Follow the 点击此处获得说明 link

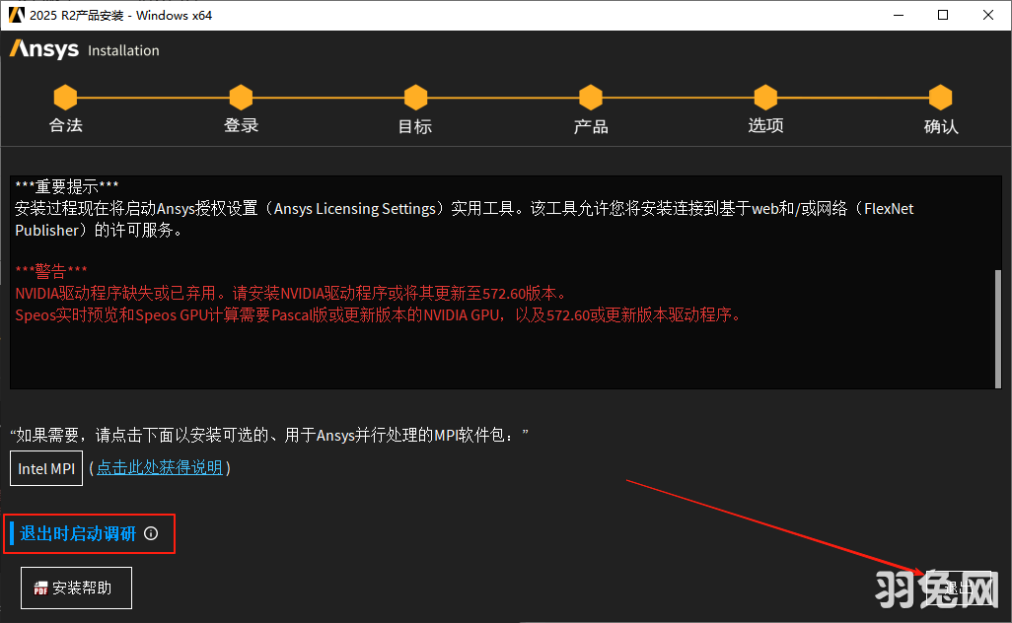coord(159,468)
